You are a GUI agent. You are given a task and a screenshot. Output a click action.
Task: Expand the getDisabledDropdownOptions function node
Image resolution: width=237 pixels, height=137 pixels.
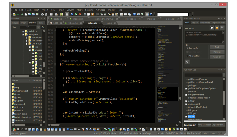tap(186, 89)
